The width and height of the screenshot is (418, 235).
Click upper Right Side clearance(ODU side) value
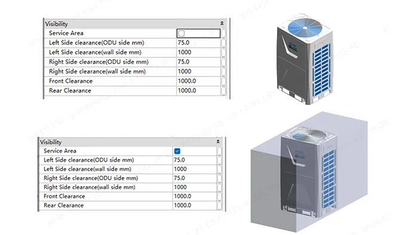pyautogui.click(x=198, y=62)
